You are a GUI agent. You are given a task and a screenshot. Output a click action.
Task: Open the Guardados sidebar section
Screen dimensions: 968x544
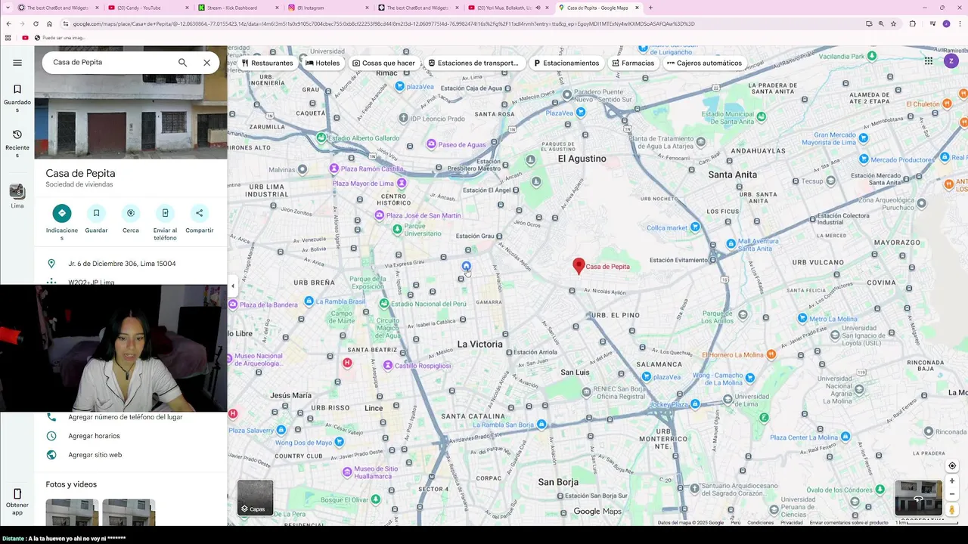(x=17, y=98)
